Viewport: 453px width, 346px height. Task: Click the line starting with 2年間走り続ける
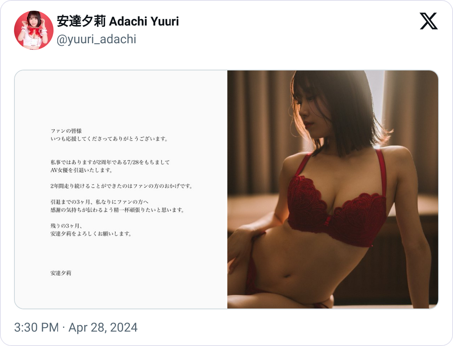click(x=121, y=186)
